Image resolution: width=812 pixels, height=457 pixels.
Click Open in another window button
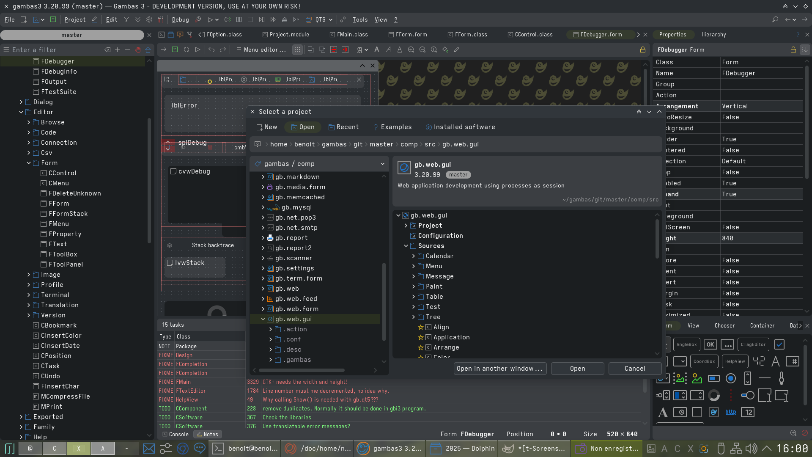(499, 369)
